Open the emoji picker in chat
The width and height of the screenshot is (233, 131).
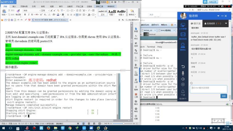(x=191, y=83)
